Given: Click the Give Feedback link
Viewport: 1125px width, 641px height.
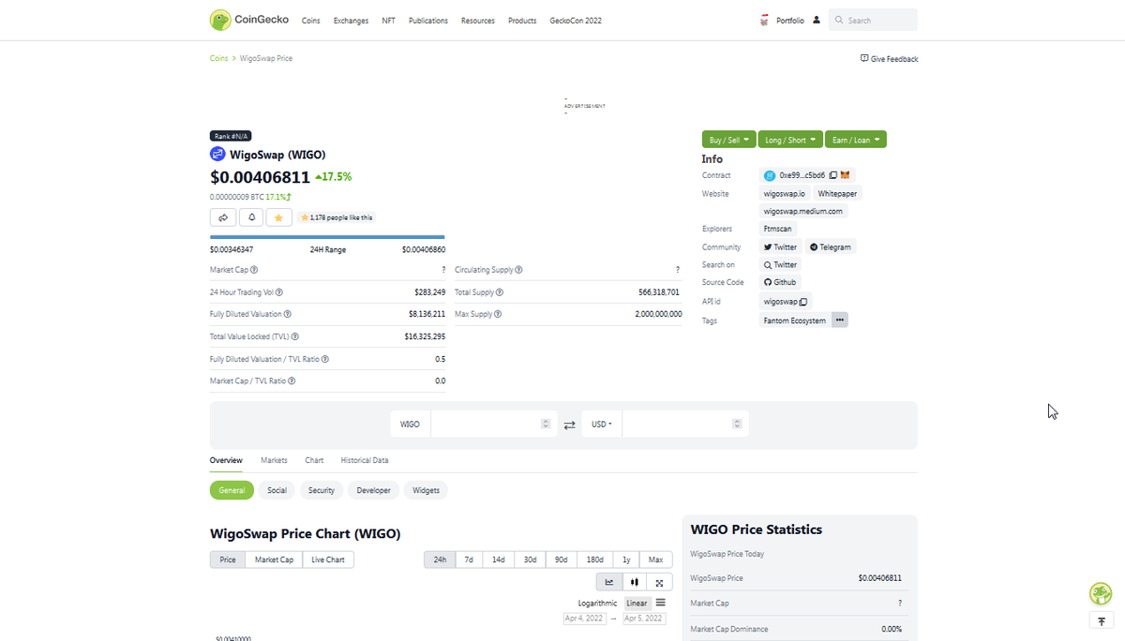Looking at the screenshot, I should [x=889, y=59].
